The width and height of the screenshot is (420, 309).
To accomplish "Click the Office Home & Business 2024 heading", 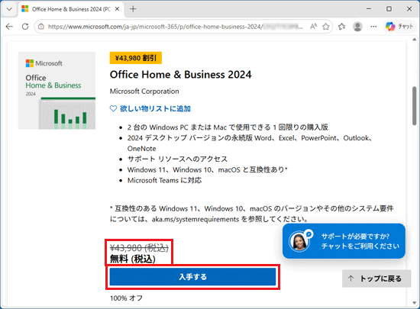I will pos(180,75).
